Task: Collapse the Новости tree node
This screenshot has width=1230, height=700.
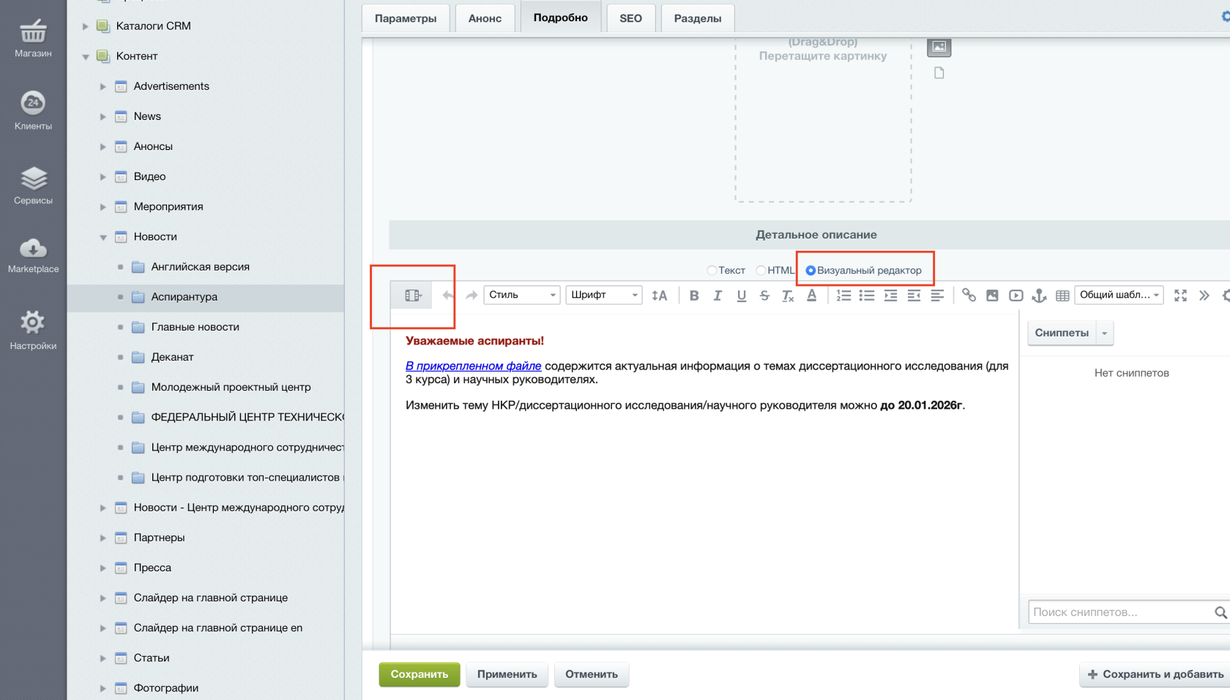Action: click(x=103, y=237)
